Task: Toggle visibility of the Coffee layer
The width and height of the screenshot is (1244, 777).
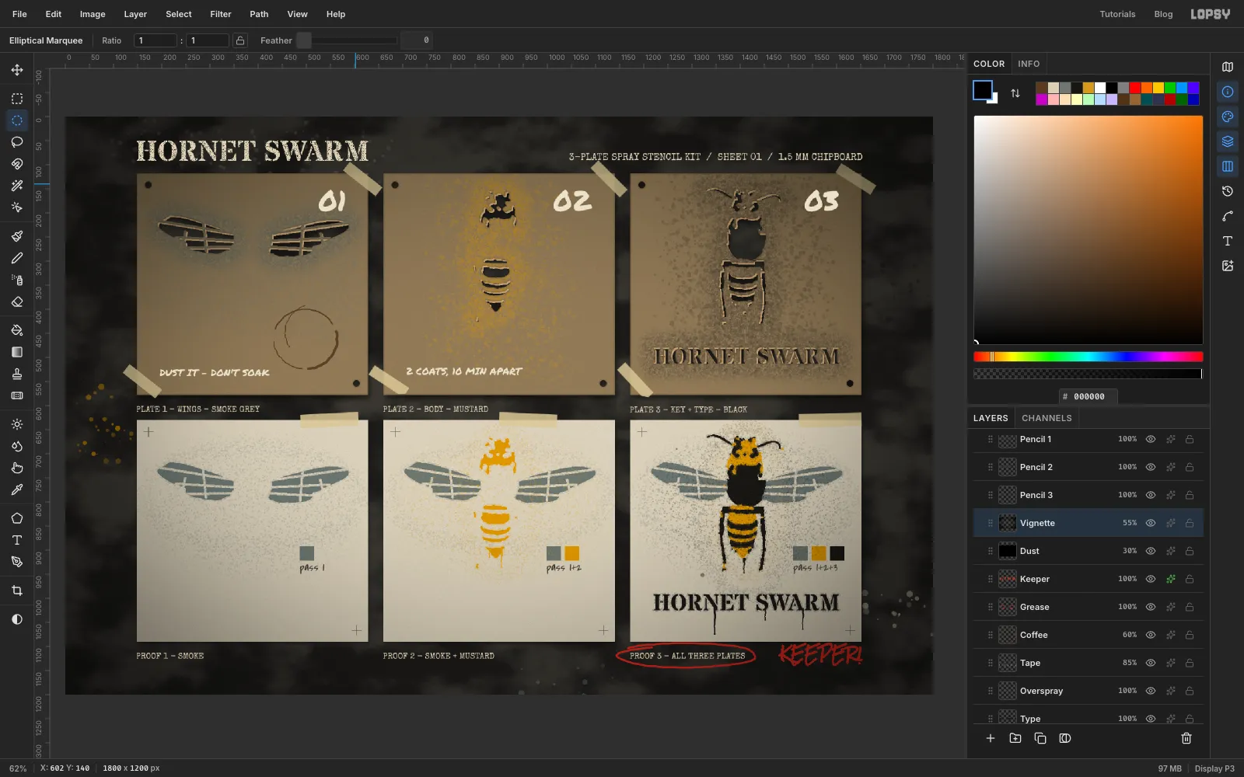Action: point(1151,635)
